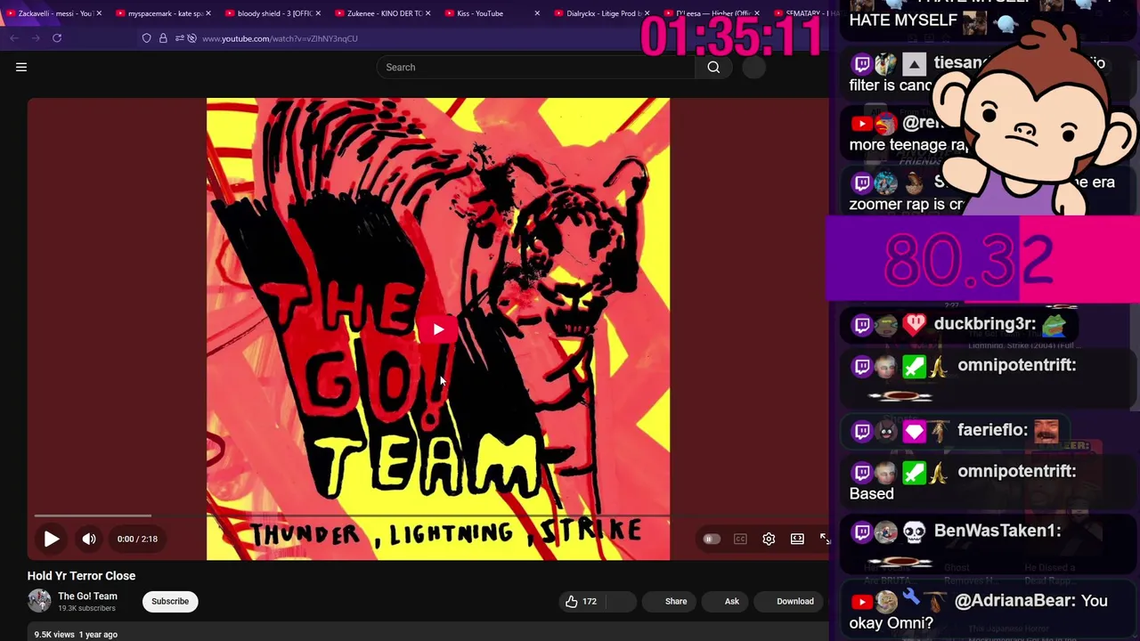
Task: Click the search magnifier button
Action: (713, 67)
